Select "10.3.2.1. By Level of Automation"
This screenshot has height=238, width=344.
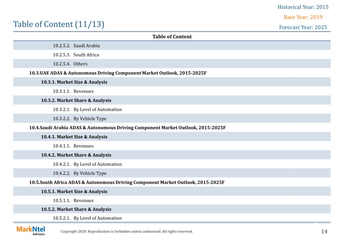pos(87,110)
